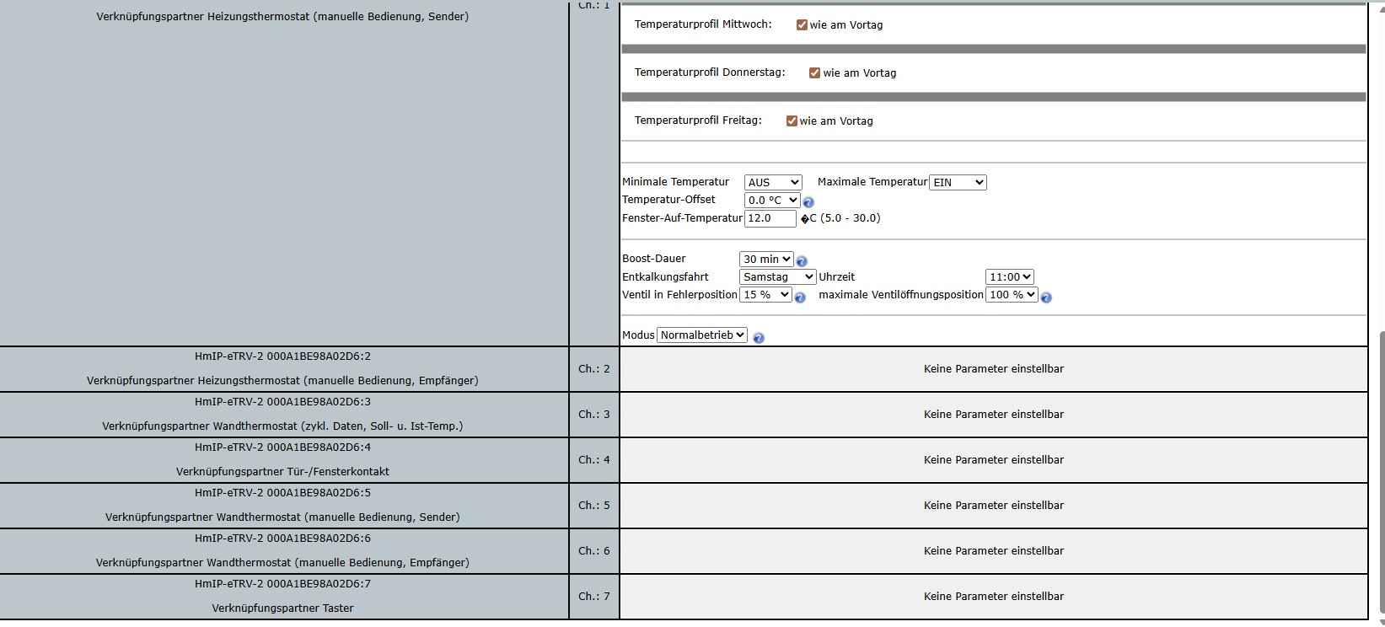Open the Modus Normalbetrieb dropdown

point(701,335)
